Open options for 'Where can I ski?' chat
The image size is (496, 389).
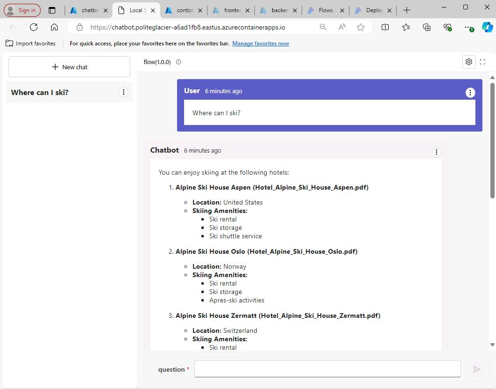coord(123,92)
